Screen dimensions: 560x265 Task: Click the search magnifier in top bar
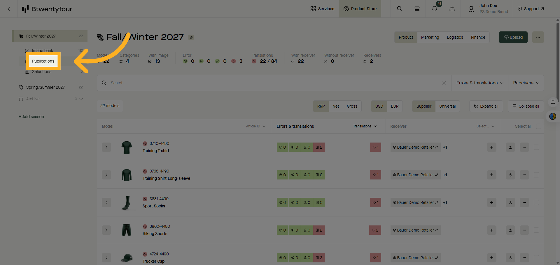point(399,9)
